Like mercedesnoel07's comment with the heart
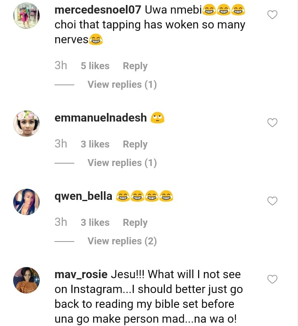 pyautogui.click(x=272, y=15)
